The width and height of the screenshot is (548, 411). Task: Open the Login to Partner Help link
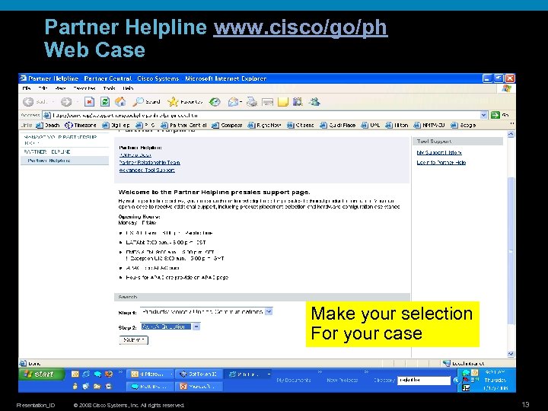[441, 163]
